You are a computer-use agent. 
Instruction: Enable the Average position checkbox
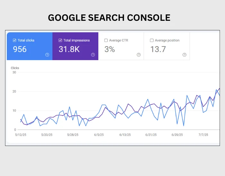(152, 40)
